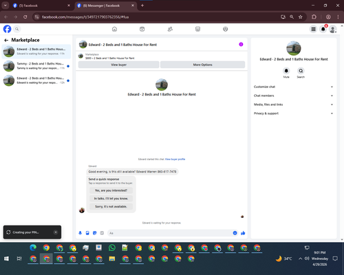Open Task View on the taskbar

pyautogui.click(x=19, y=258)
